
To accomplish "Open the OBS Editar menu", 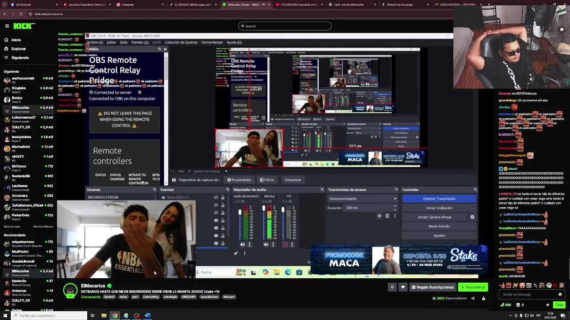I will click(x=111, y=42).
